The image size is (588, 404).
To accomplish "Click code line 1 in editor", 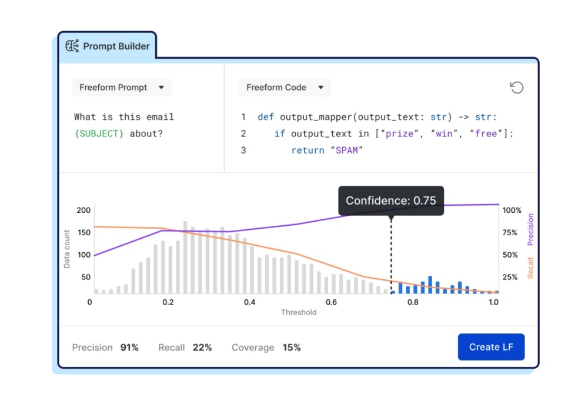I will (x=376, y=117).
